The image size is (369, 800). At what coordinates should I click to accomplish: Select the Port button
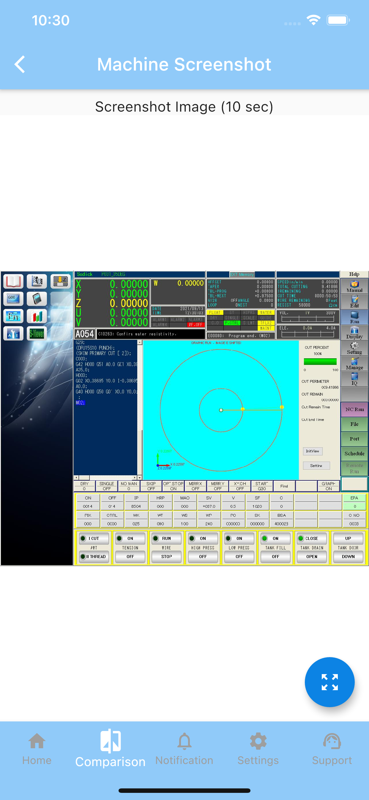click(x=354, y=439)
